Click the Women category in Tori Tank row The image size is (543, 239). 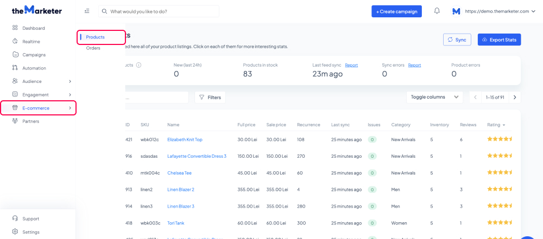399,223
